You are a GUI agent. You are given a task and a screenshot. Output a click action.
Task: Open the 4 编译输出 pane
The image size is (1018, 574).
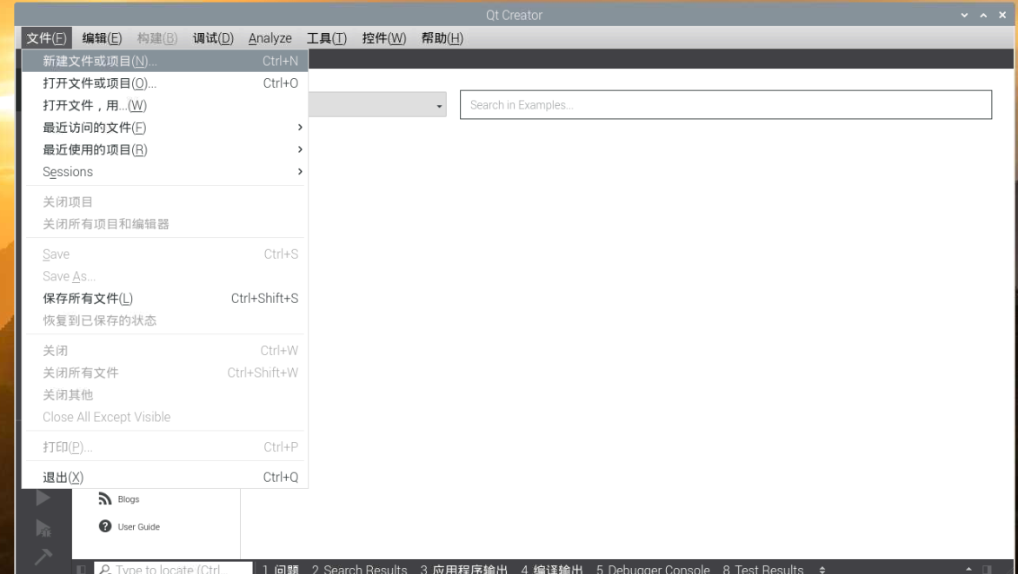coord(552,570)
